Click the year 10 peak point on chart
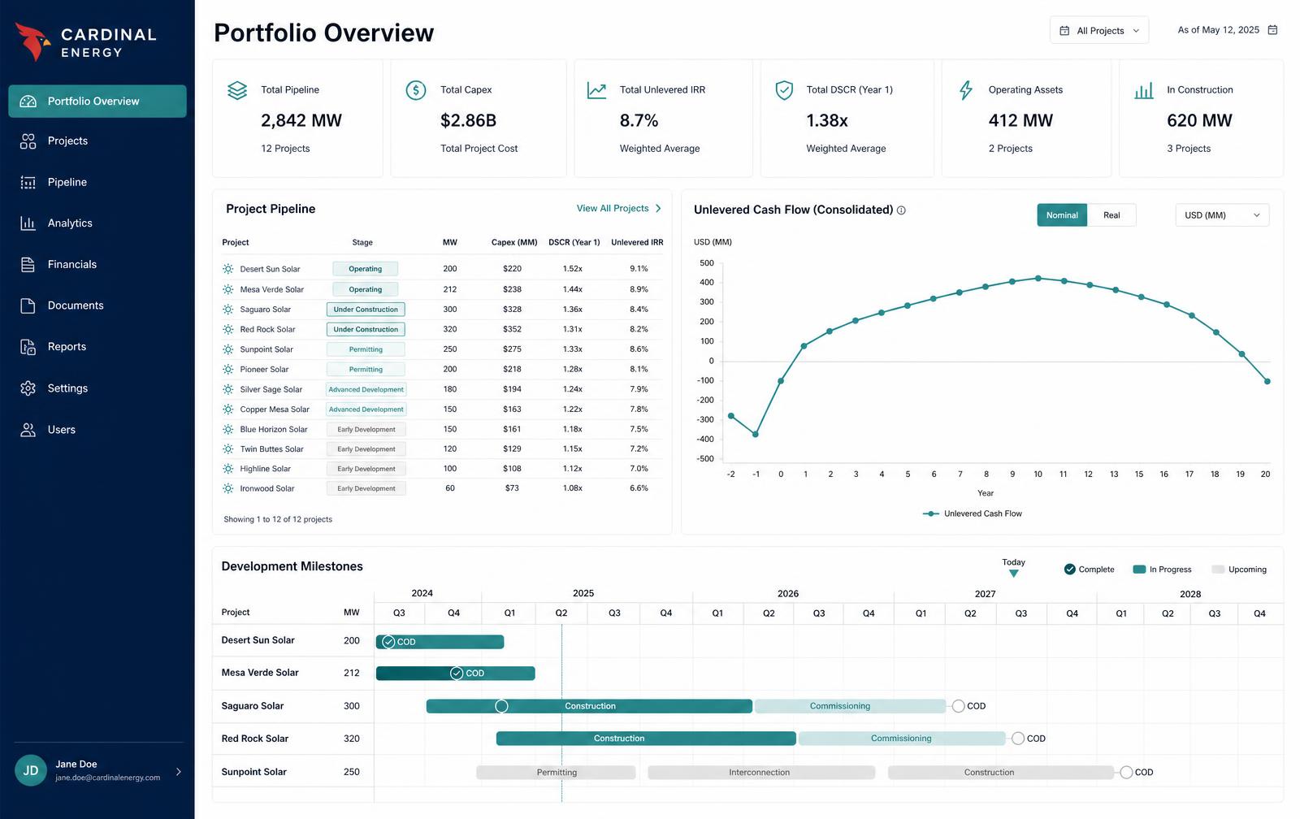 pos(1038,278)
